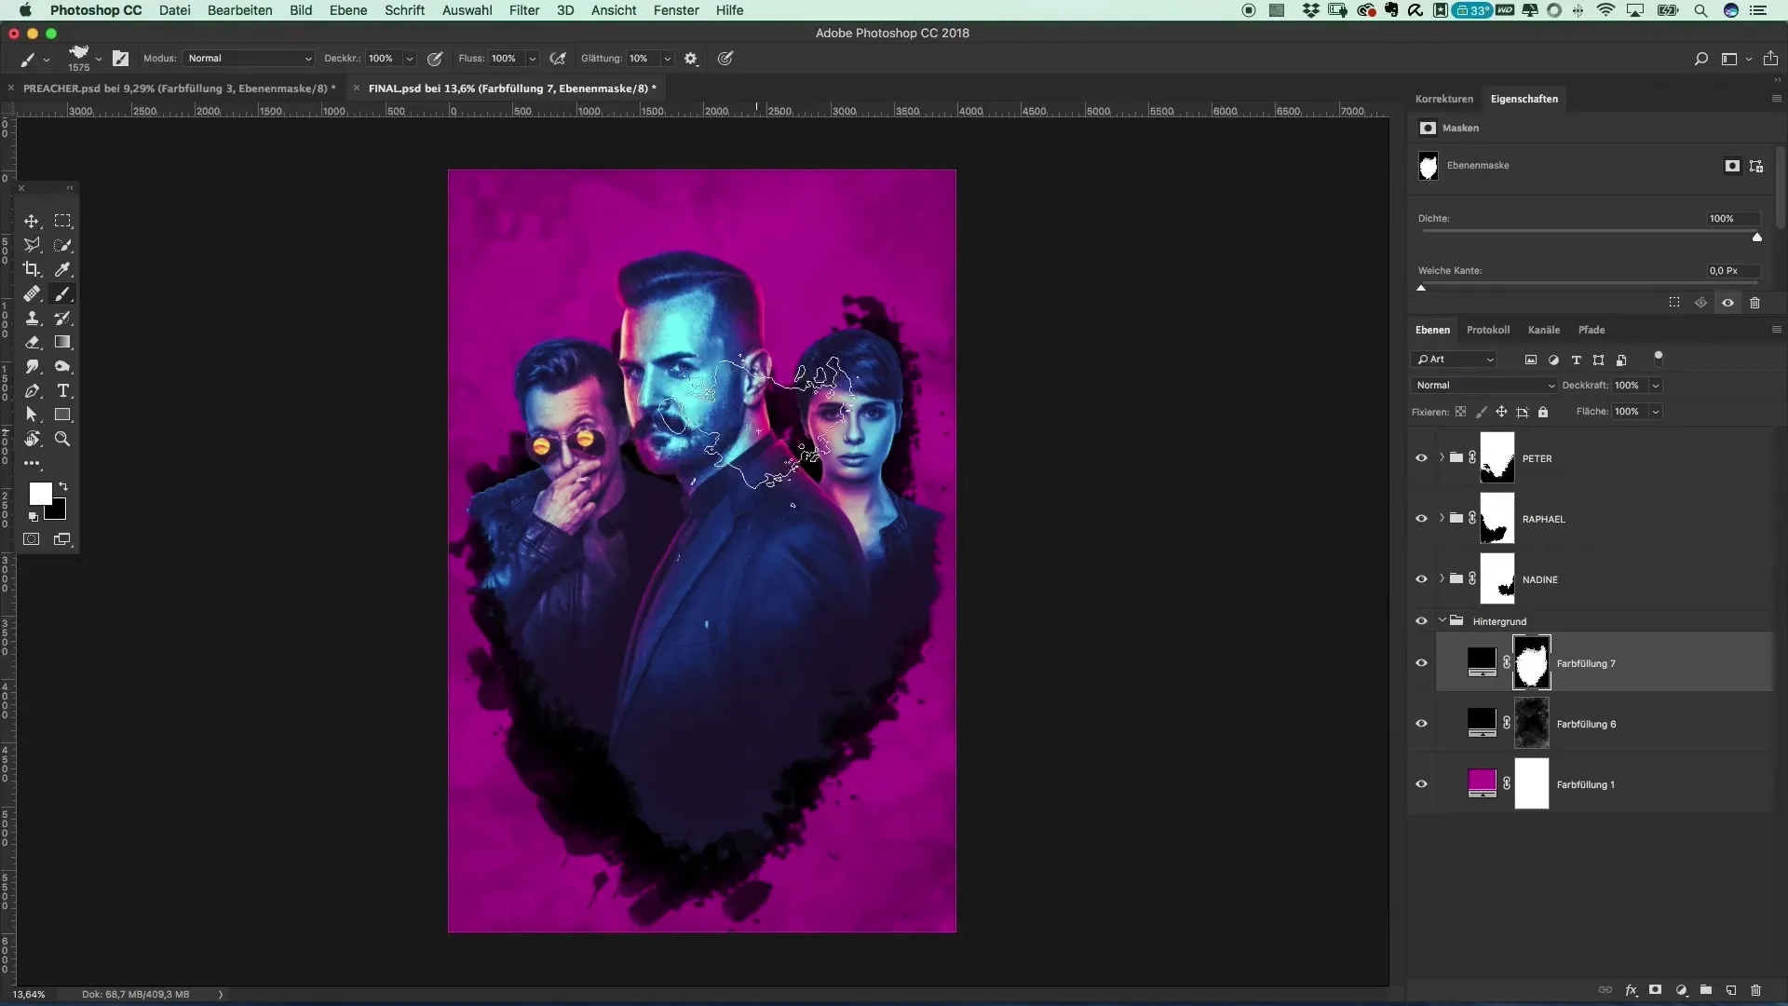
Task: Open smoothing options gear
Action: pyautogui.click(x=691, y=58)
